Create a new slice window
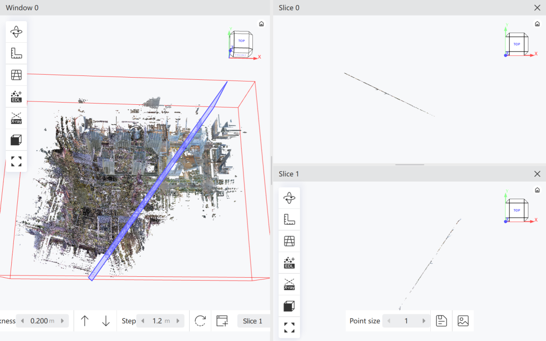Image resolution: width=546 pixels, height=341 pixels. [x=222, y=321]
